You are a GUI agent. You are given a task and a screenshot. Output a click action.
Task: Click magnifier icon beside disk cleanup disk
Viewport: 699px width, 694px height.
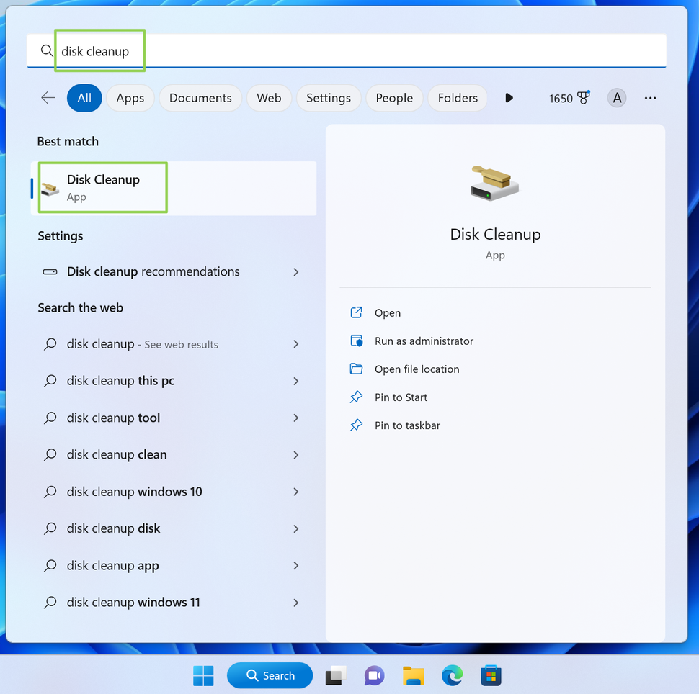pos(50,528)
